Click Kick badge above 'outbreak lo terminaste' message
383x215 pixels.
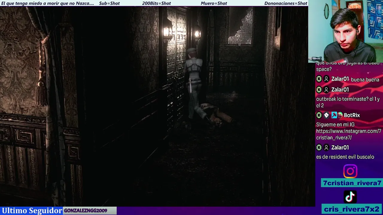319,90
